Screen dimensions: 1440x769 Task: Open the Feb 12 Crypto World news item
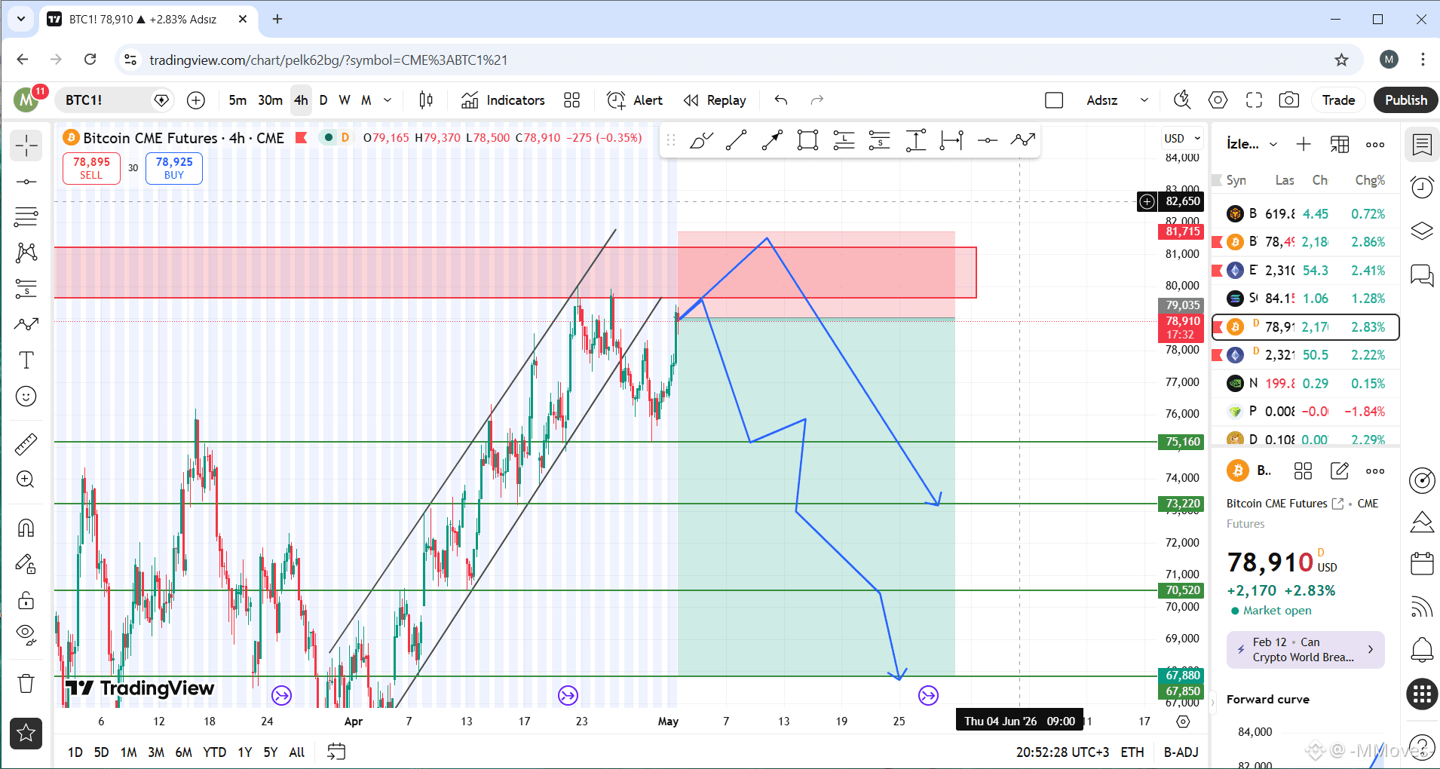[1305, 649]
